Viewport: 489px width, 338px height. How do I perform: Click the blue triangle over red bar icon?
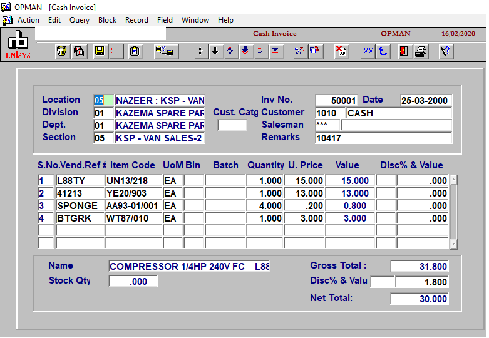point(275,51)
